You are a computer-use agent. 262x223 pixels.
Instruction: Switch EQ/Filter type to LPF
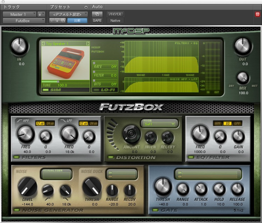click(x=237, y=124)
